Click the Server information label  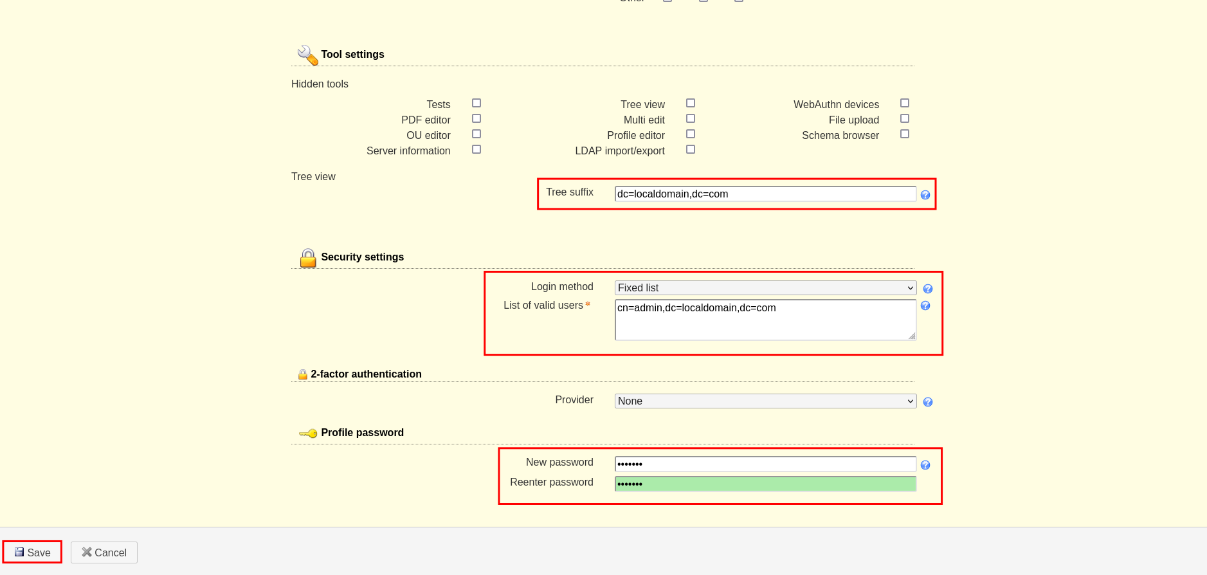coord(408,151)
